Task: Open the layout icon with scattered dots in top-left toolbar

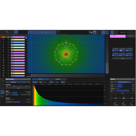Action: (x=7, y=32)
